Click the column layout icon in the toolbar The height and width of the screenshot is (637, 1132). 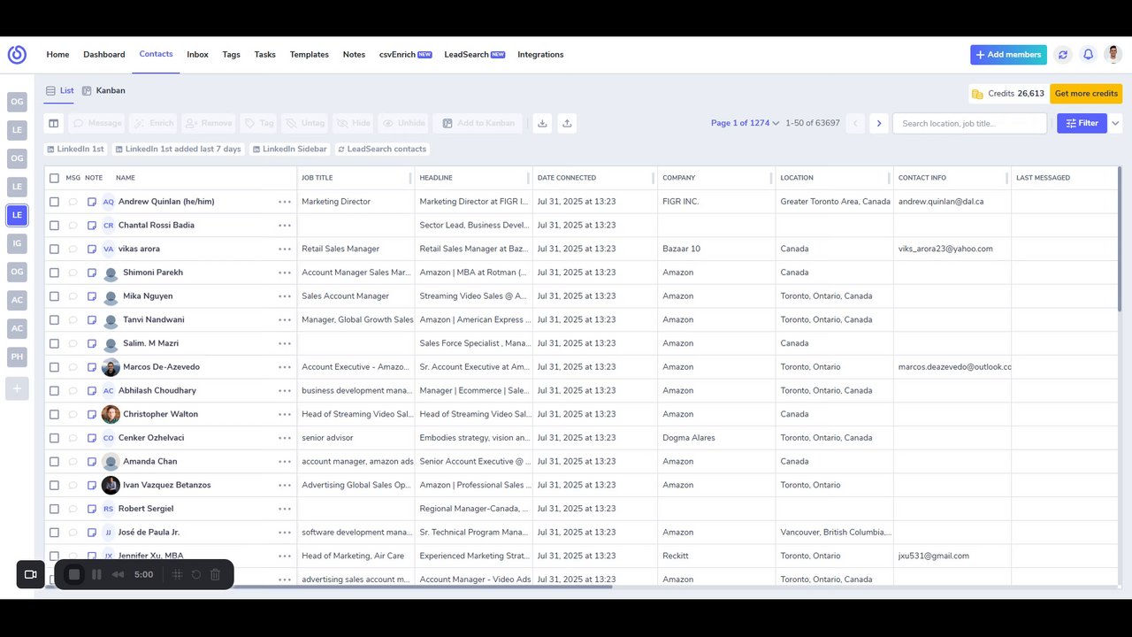[54, 123]
